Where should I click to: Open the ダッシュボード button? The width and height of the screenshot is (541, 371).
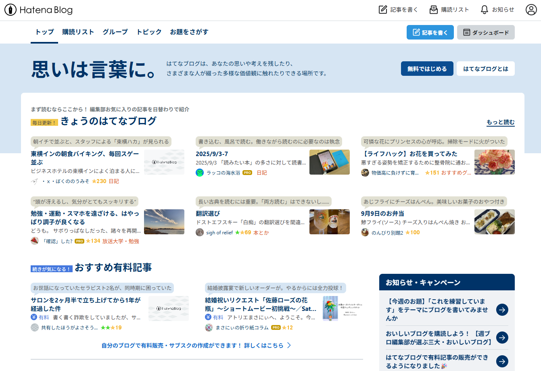(x=485, y=33)
